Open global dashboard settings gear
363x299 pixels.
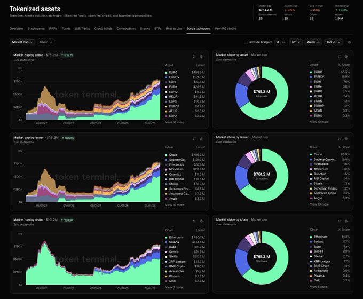(349, 42)
